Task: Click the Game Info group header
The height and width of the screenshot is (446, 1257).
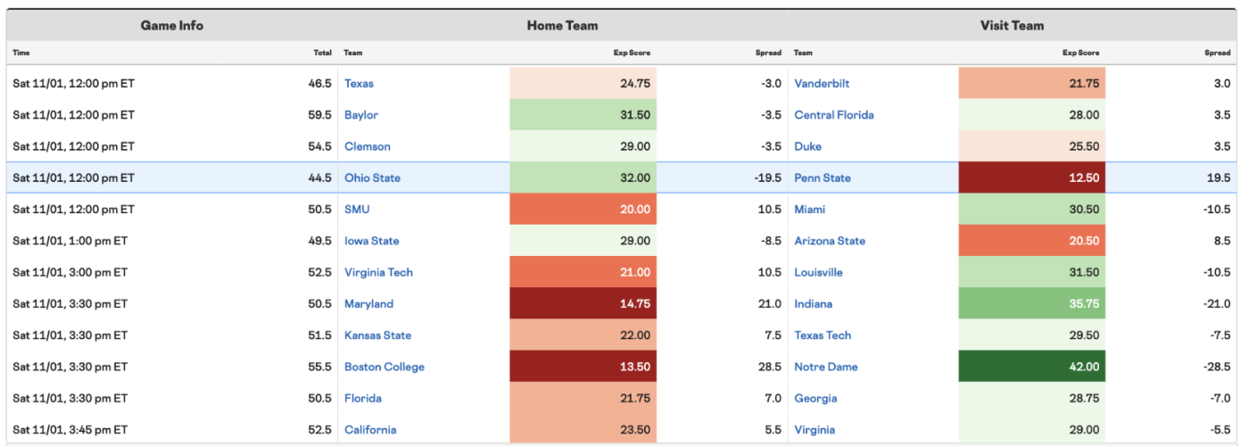Action: 172,26
